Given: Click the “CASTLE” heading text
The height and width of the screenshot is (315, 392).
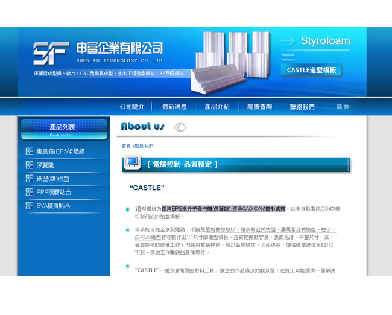Looking at the screenshot, I should click(147, 188).
